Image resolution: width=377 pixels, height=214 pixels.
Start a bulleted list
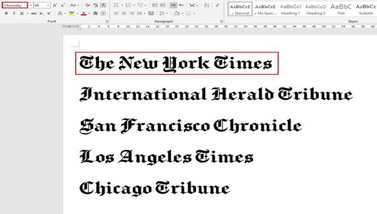pos(116,5)
